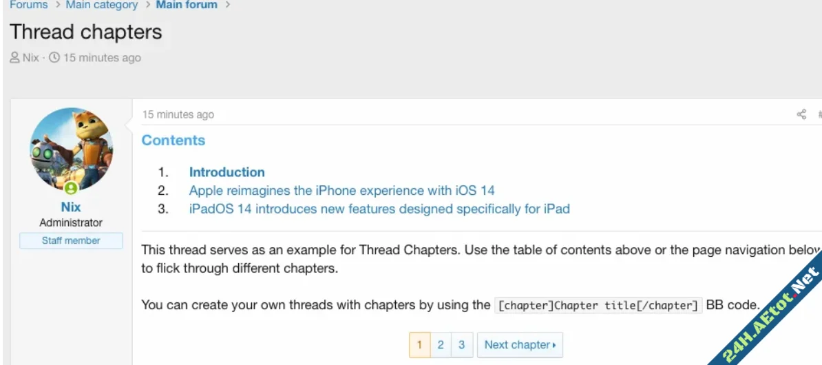Go to the Forums breadcrumb
822x365 pixels.
click(28, 5)
